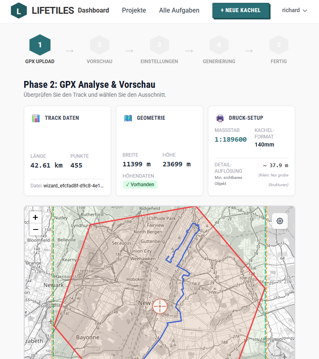Click the detail resolution ~ 37.9 m
The image size is (319, 359).
[x=276, y=165]
